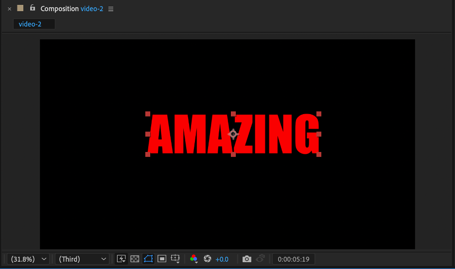The height and width of the screenshot is (269, 455).
Task: Open grid and guide options
Action: (176, 259)
